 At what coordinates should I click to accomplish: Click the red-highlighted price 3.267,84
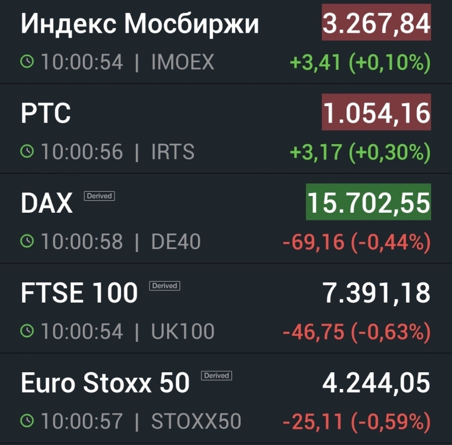pyautogui.click(x=376, y=24)
